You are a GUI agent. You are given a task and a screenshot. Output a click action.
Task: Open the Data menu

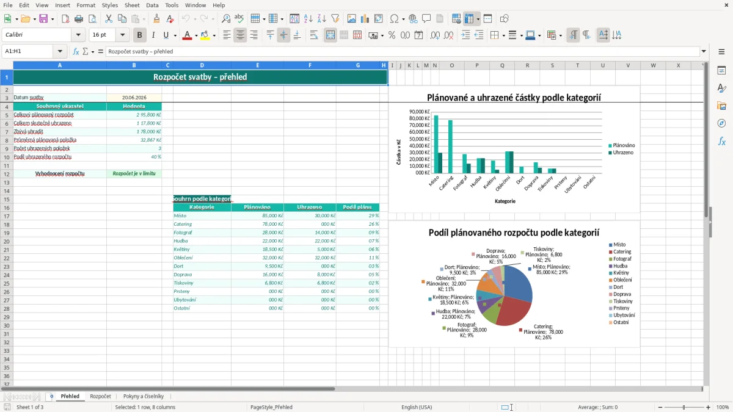click(152, 5)
